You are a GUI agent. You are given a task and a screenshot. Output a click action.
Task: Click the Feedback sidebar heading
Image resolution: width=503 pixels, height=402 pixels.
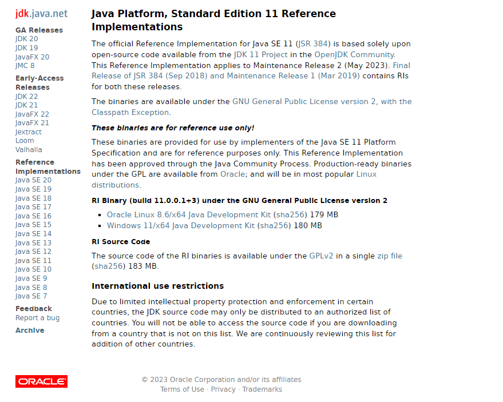click(34, 309)
